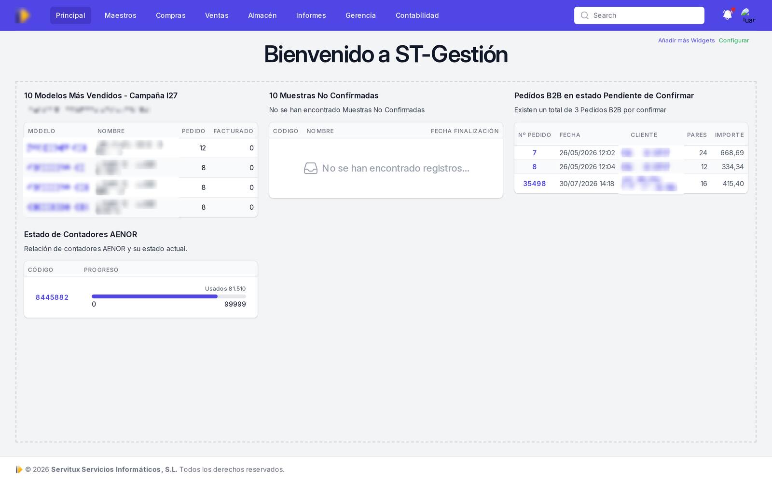Viewport: 772px width, 482px height.
Task: Focus the Search input field
Action: 639,15
